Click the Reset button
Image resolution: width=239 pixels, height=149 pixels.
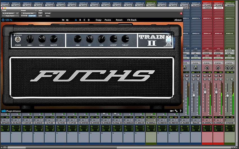point(119,20)
